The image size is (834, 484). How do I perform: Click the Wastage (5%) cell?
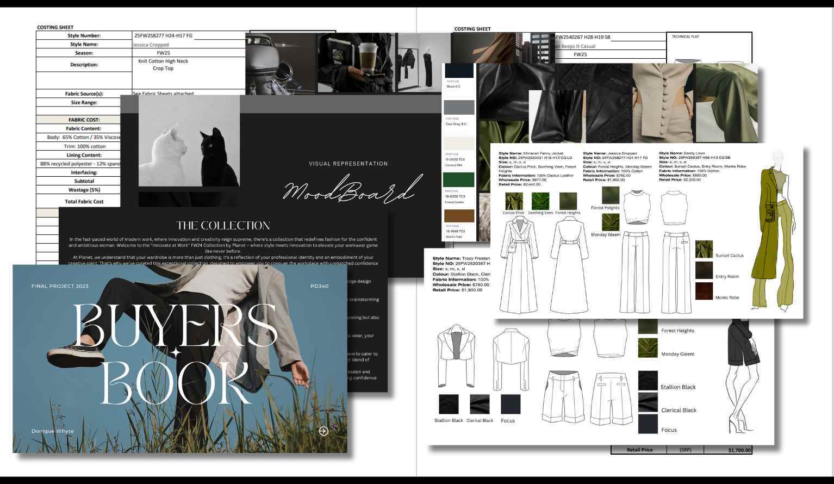(x=79, y=190)
